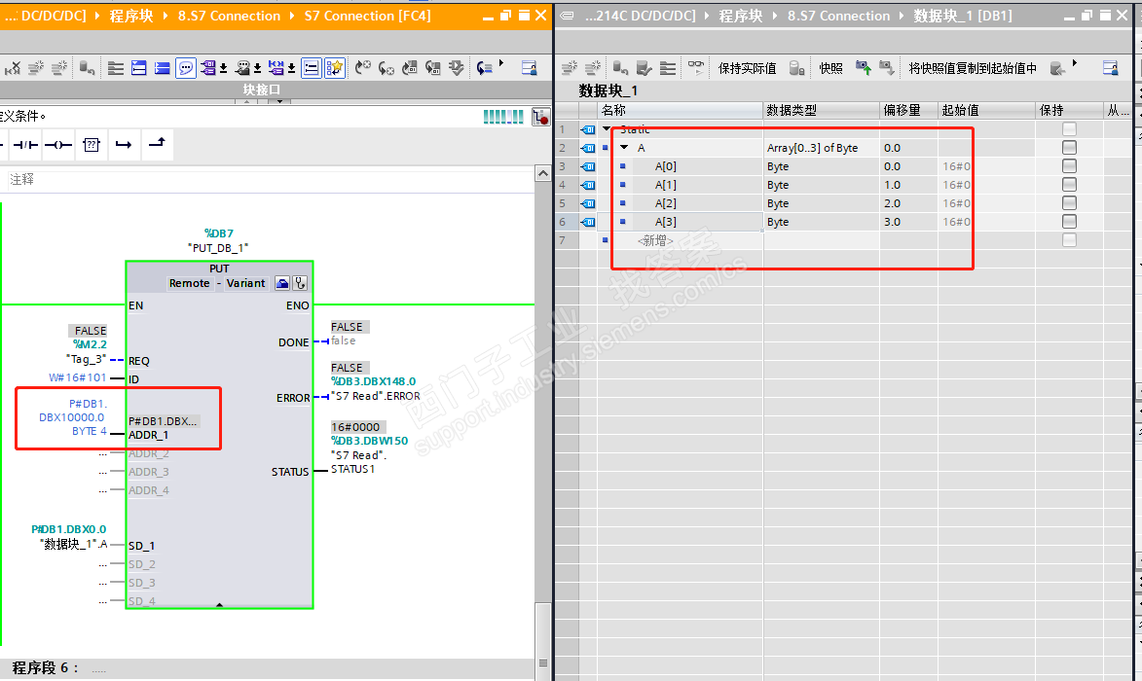Click the database lock icon next to 保持实际值

point(797,68)
